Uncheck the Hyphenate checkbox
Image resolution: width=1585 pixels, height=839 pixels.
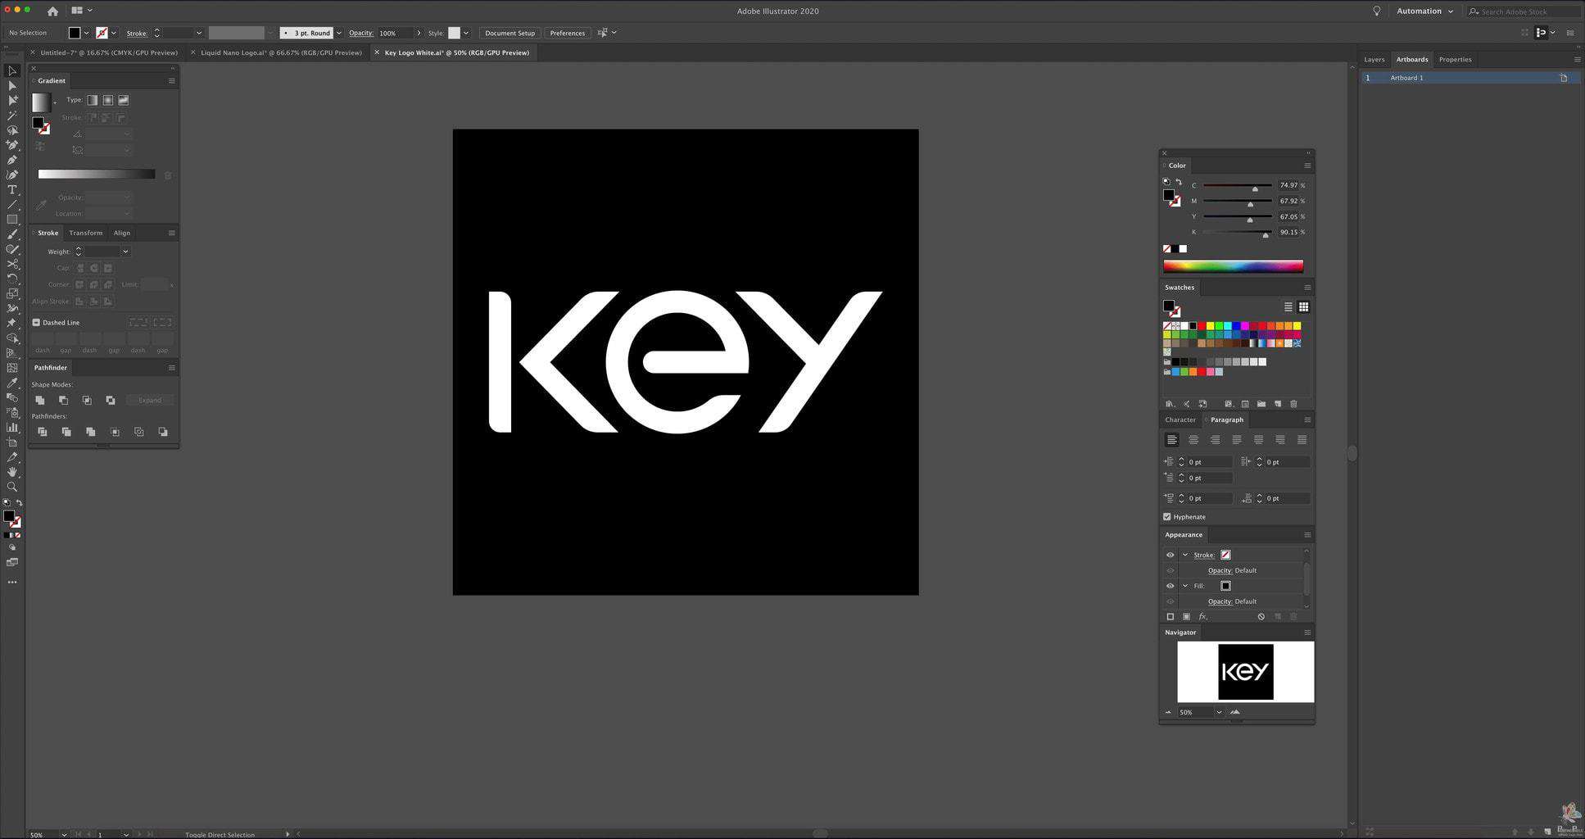pyautogui.click(x=1167, y=517)
